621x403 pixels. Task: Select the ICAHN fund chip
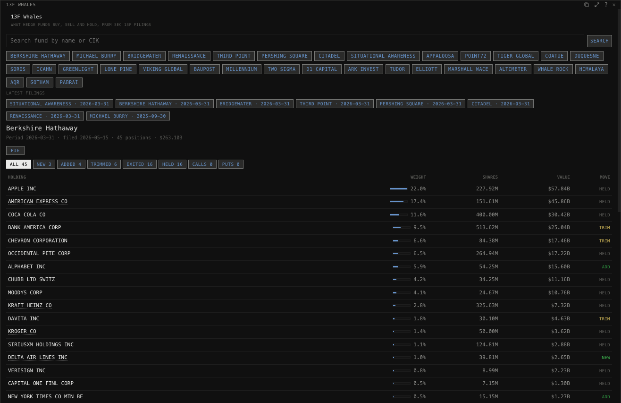click(44, 69)
